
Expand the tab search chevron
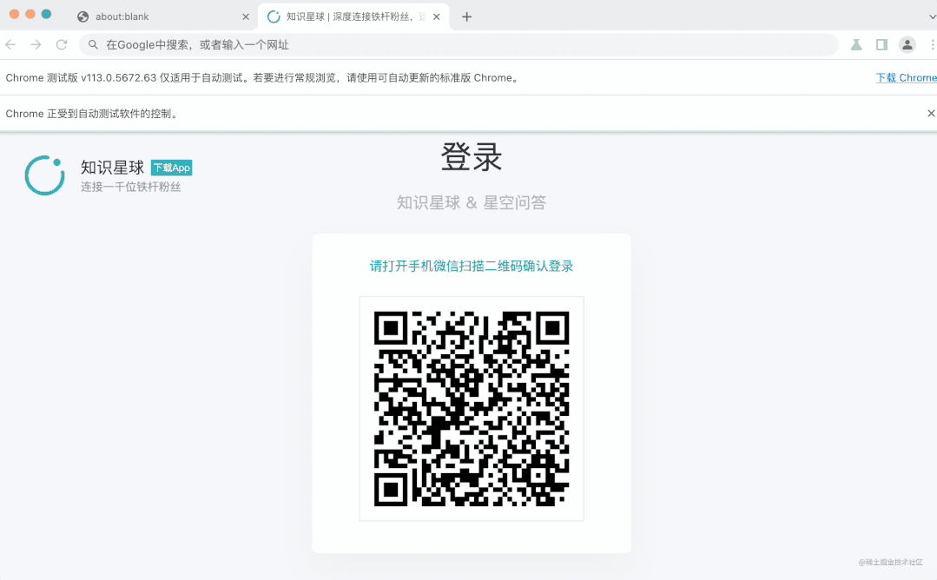point(932,16)
